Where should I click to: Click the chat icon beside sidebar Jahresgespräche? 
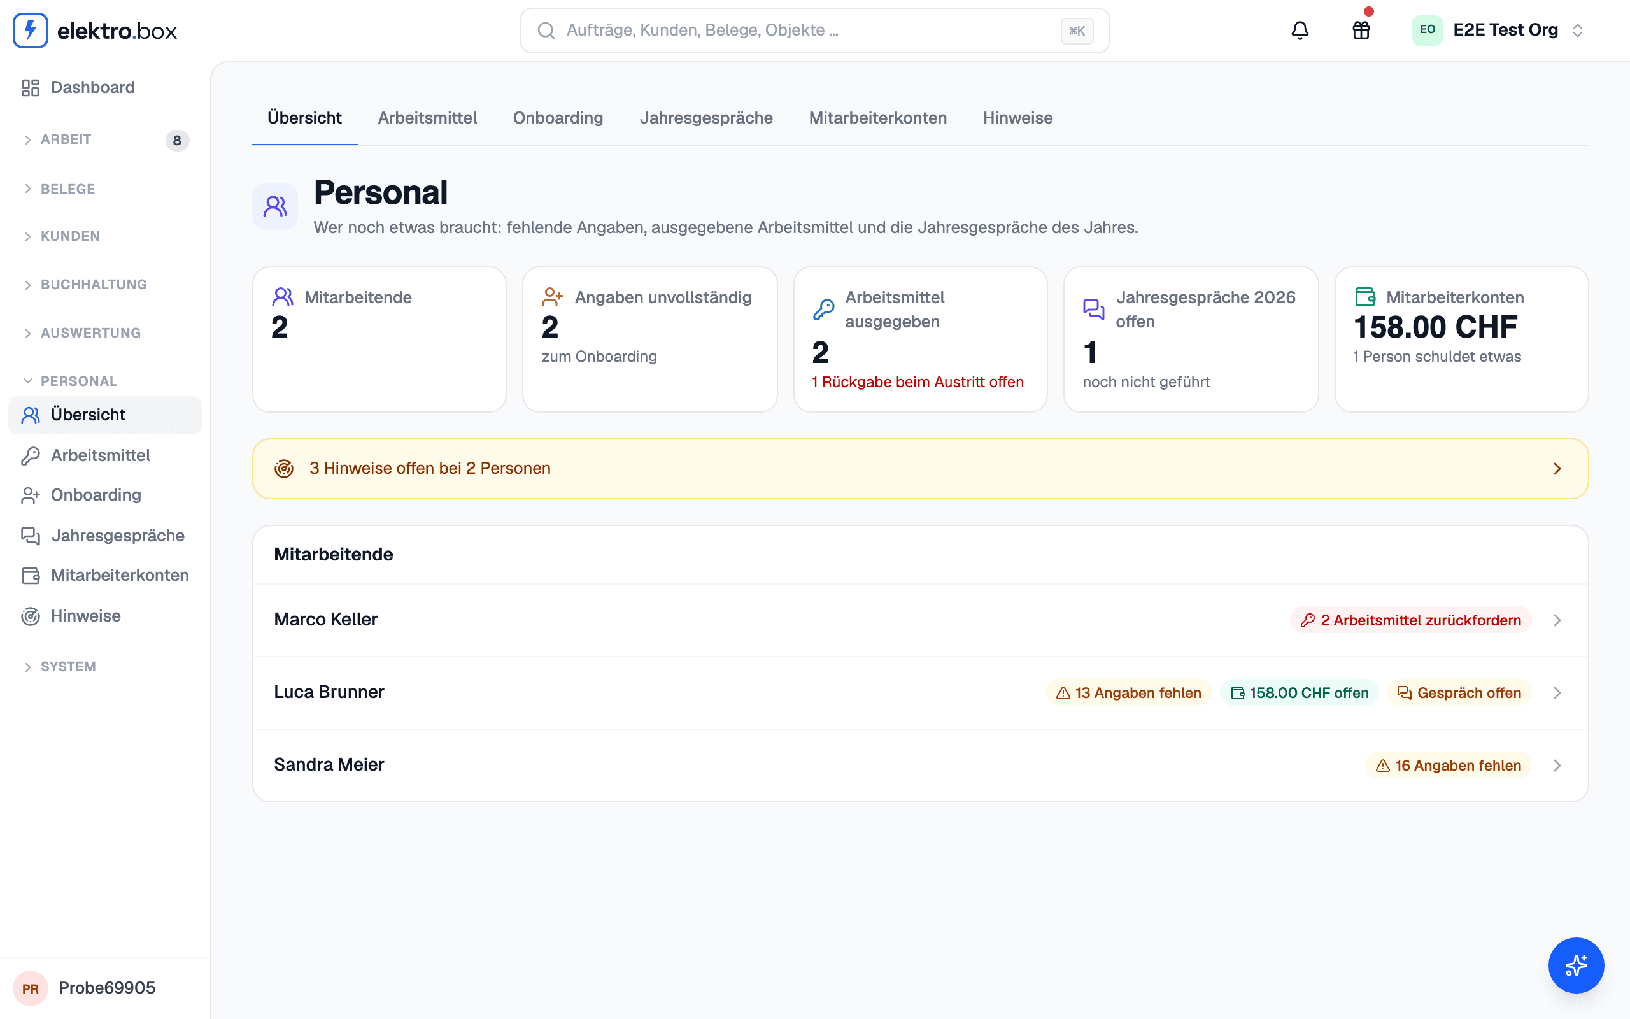click(31, 536)
